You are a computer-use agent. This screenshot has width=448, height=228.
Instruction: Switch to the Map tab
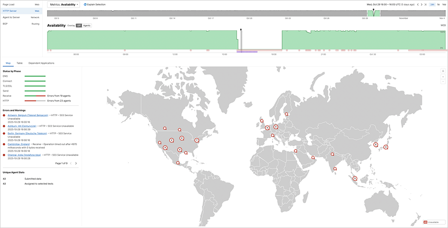[x=8, y=63]
